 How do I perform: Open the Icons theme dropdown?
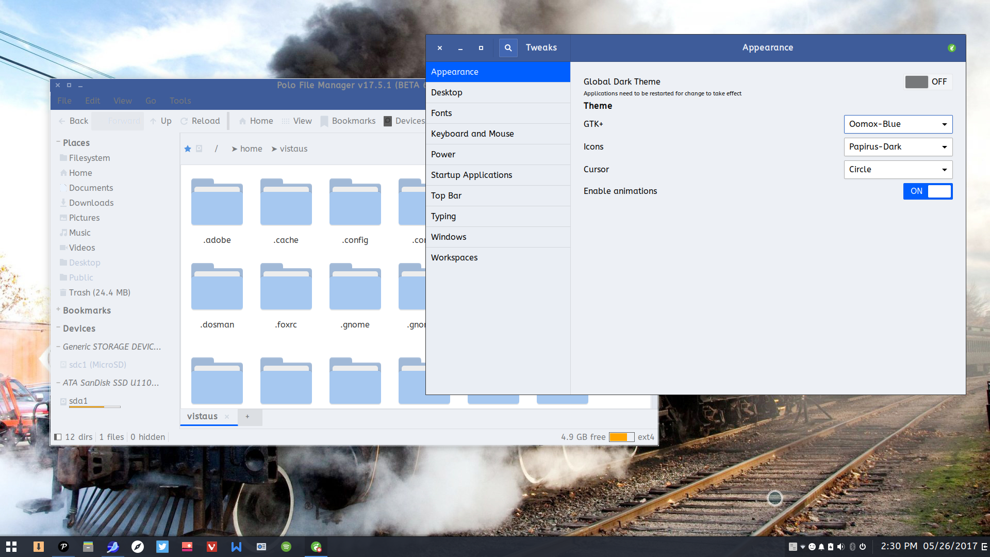(x=898, y=147)
